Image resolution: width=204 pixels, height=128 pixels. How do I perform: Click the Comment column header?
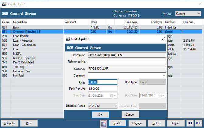click(x=76, y=22)
